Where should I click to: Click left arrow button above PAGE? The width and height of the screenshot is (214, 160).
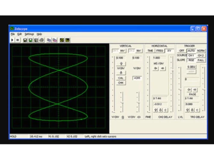pos(189,90)
